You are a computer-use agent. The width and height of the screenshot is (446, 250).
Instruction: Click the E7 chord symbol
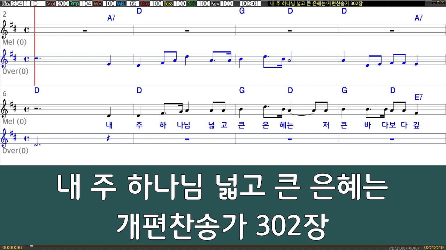tap(418, 98)
